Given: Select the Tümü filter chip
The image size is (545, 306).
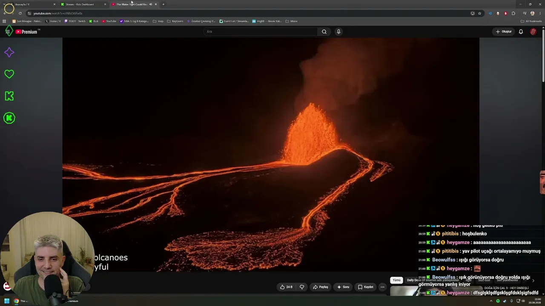Looking at the screenshot, I should point(396,280).
